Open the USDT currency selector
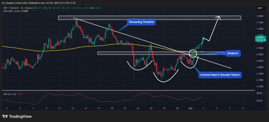The image size is (269, 122). pyautogui.click(x=260, y=8)
